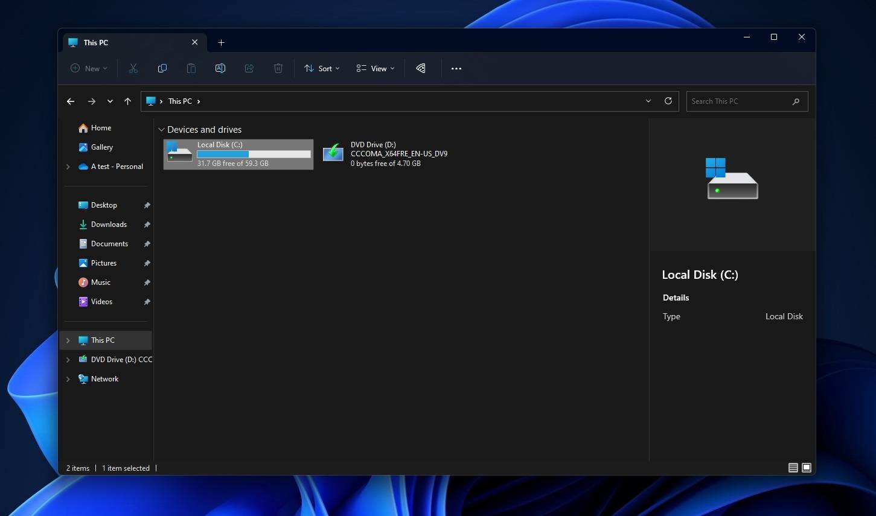Viewport: 876px width, 516px height.
Task: Refresh the view with the refresh icon
Action: [x=668, y=101]
